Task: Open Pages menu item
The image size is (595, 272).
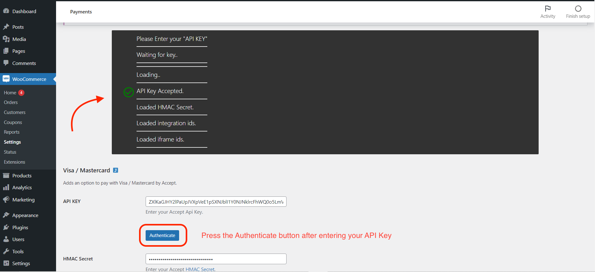Action: point(18,51)
